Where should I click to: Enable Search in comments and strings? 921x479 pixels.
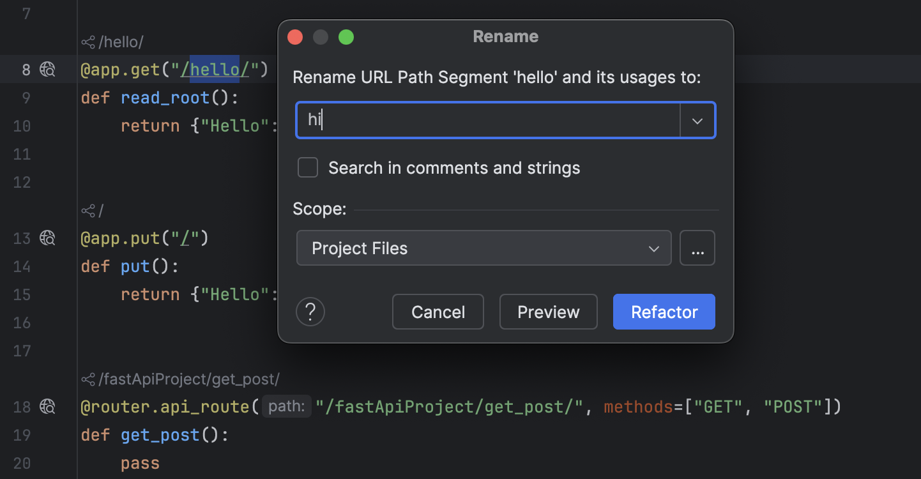(308, 167)
